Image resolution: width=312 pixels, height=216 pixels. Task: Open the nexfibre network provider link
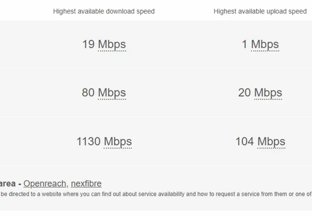coord(86,184)
